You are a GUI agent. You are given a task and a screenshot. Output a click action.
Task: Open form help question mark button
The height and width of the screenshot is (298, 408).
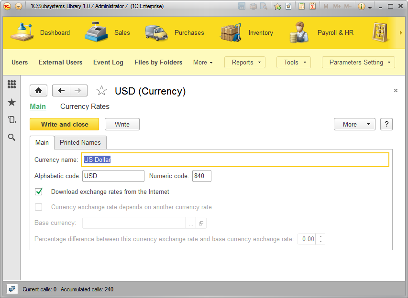pyautogui.click(x=386, y=124)
